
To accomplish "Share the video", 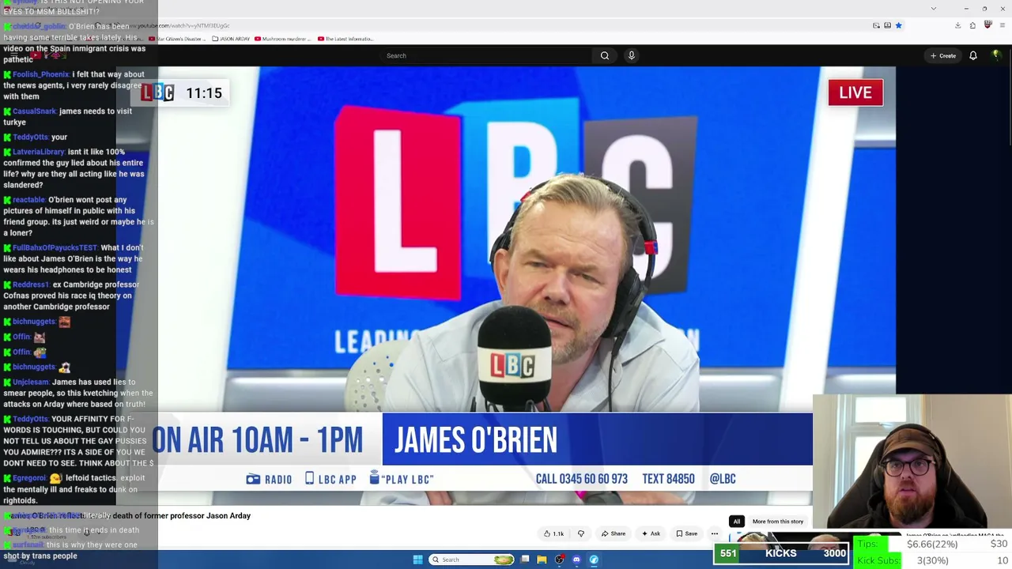I will click(614, 533).
